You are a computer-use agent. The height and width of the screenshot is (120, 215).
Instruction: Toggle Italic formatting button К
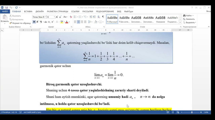pos(37,22)
